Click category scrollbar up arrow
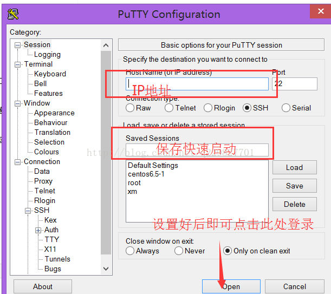331x294 pixels. (106, 45)
